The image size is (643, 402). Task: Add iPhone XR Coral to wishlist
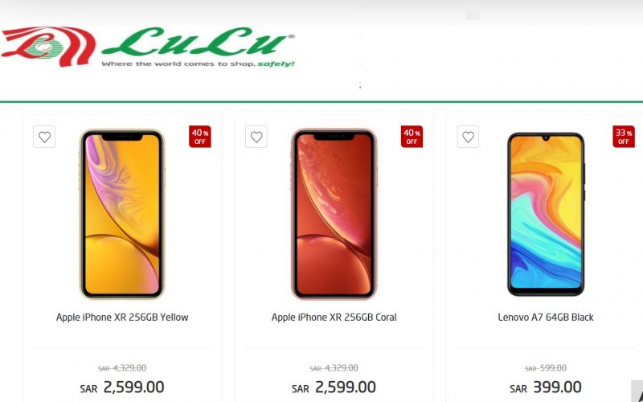pyautogui.click(x=256, y=137)
